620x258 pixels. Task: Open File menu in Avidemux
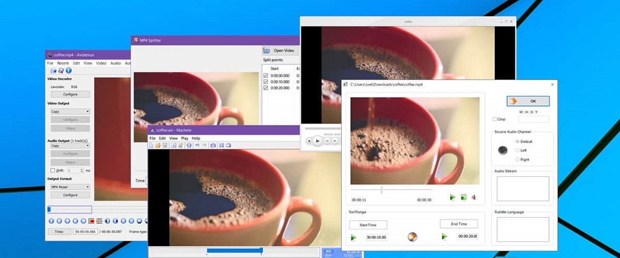click(x=50, y=63)
